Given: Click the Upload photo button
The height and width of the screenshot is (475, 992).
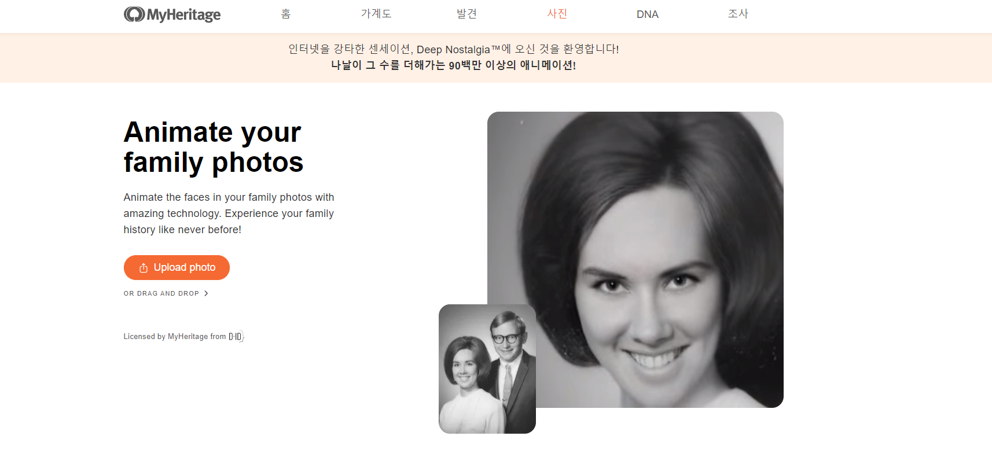Looking at the screenshot, I should pyautogui.click(x=177, y=267).
